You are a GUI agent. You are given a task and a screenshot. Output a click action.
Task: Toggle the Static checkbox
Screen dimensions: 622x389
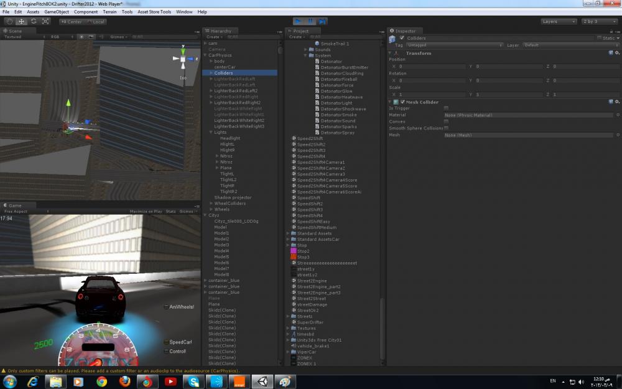(599, 38)
